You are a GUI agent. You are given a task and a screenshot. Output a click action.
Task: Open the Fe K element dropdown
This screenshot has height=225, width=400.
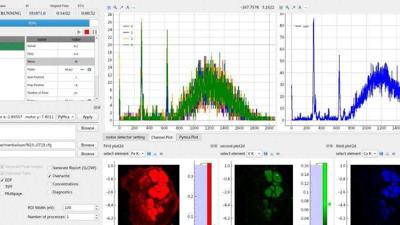pyautogui.click(x=137, y=153)
